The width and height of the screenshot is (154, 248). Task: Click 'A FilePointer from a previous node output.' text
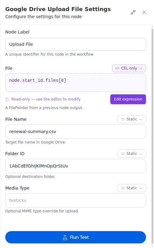(44, 108)
